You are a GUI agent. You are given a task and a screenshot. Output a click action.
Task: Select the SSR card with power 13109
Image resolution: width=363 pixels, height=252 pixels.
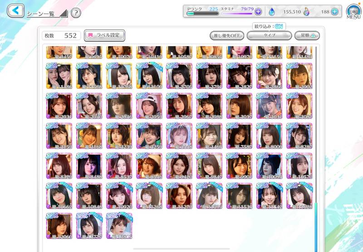pos(149,76)
